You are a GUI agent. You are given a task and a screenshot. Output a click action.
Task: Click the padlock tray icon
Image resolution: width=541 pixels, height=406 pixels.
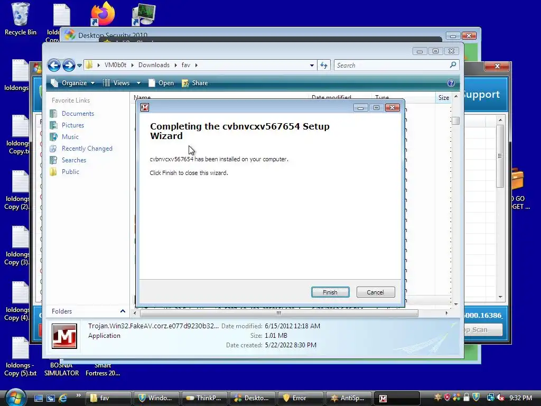[x=467, y=398]
